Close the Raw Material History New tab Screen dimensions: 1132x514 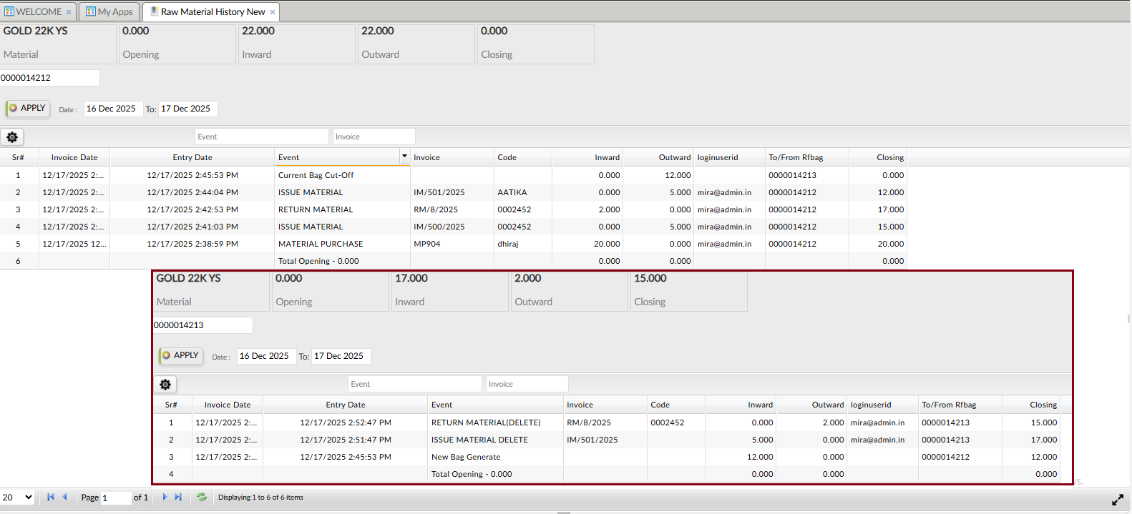coord(273,12)
